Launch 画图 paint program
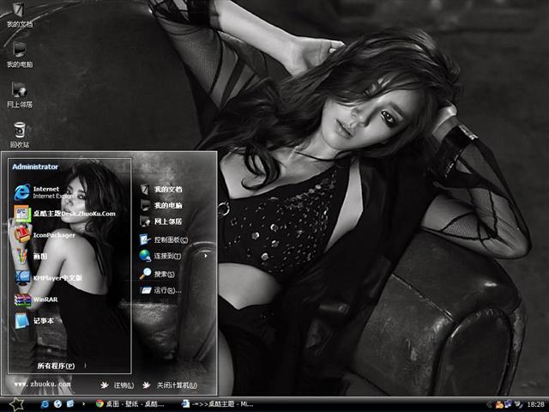This screenshot has width=549, height=412. 40,256
